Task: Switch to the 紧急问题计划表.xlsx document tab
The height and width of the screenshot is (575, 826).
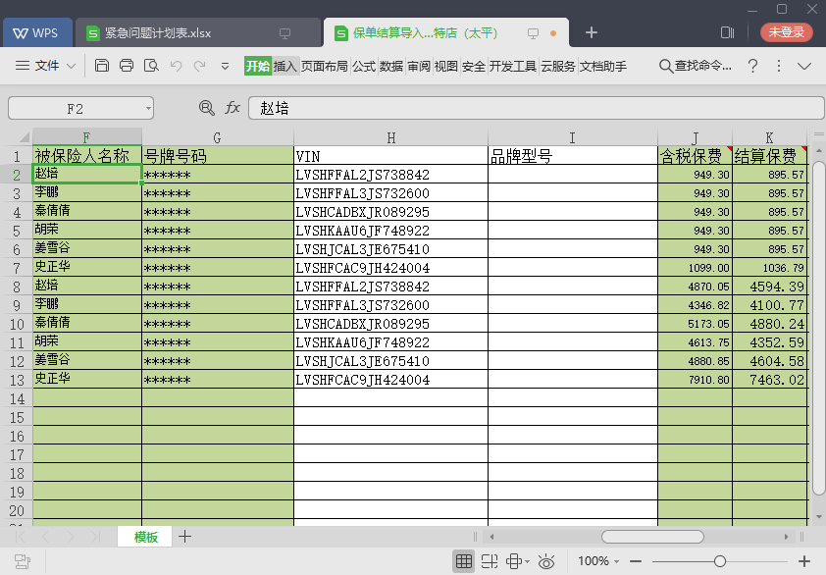Action: click(x=157, y=32)
